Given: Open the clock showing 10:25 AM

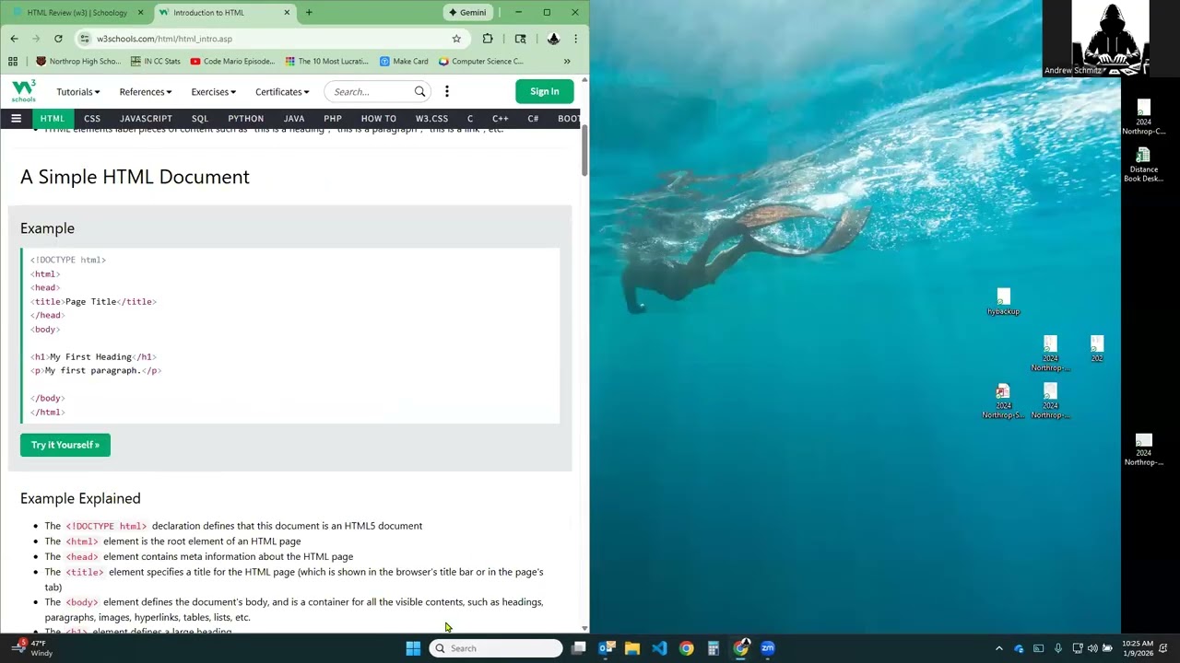Looking at the screenshot, I should 1138,648.
